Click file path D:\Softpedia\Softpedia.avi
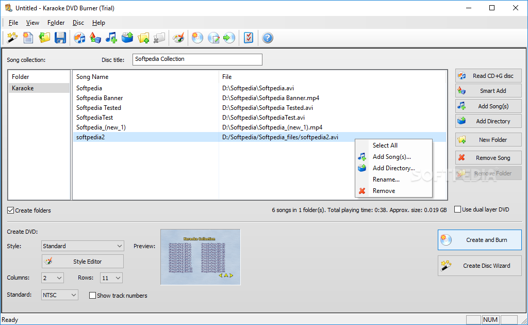 click(x=258, y=88)
